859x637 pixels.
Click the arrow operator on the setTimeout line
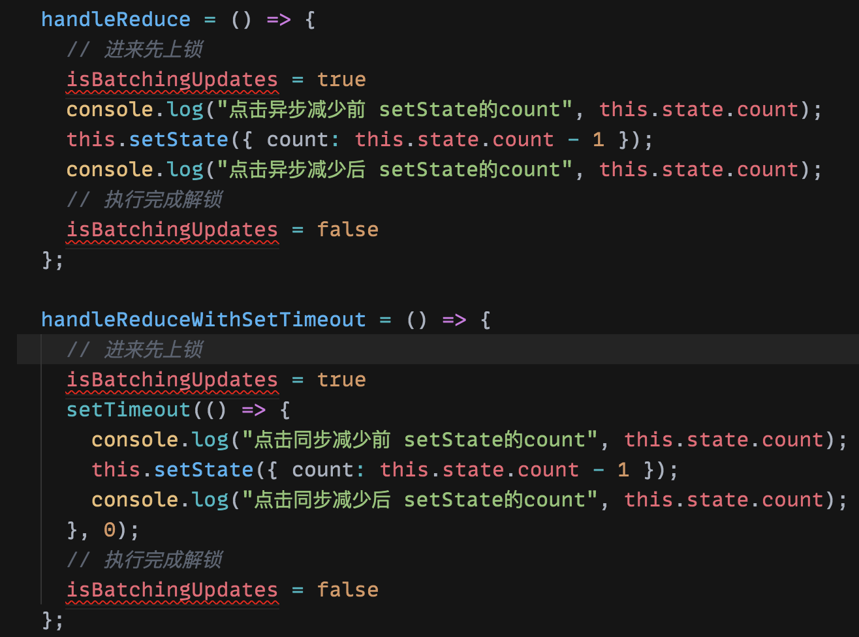click(253, 410)
